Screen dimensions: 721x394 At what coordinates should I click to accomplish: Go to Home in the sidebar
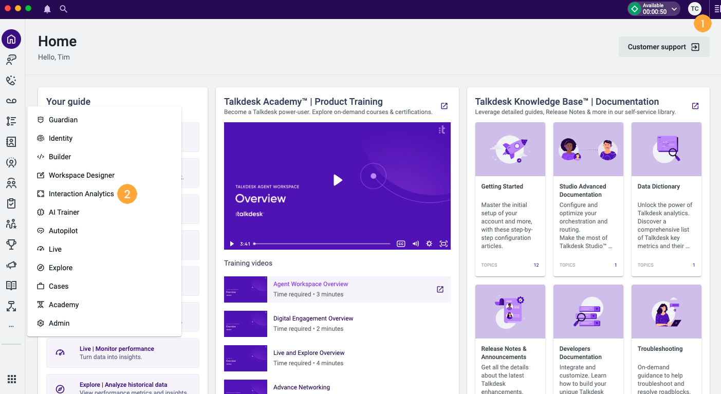(11, 39)
